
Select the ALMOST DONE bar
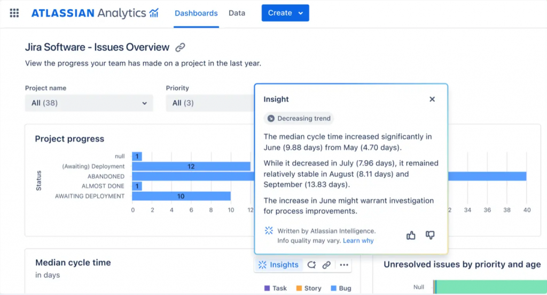(x=137, y=186)
